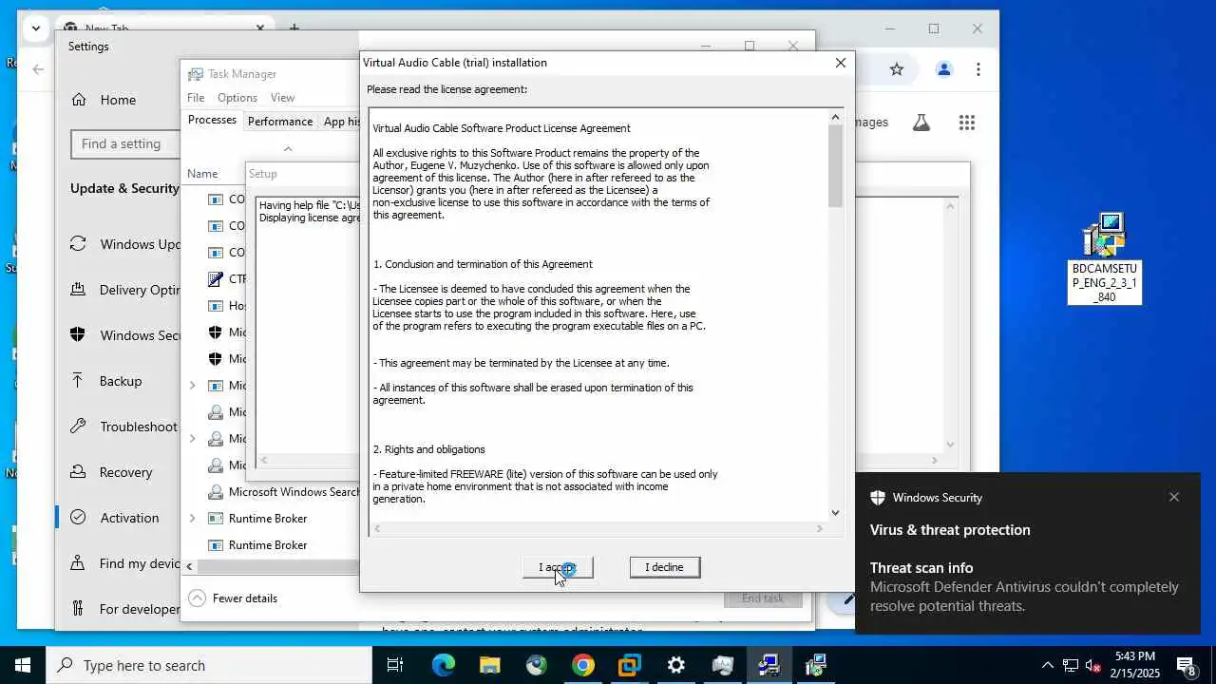Click the license scroll down arrow
This screenshot has height=684, width=1216.
pyautogui.click(x=835, y=513)
